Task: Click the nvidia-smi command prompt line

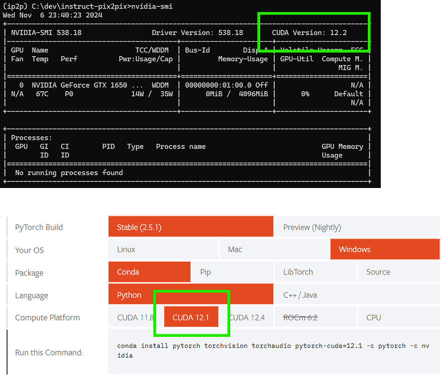Action: [88, 6]
